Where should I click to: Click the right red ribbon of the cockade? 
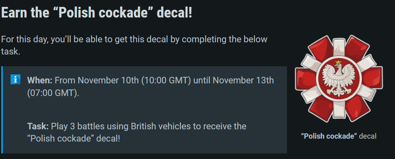372,78
